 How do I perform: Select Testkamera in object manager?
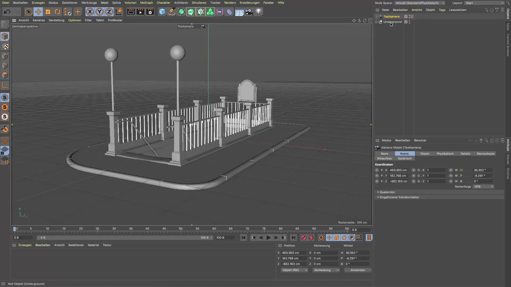tap(391, 16)
